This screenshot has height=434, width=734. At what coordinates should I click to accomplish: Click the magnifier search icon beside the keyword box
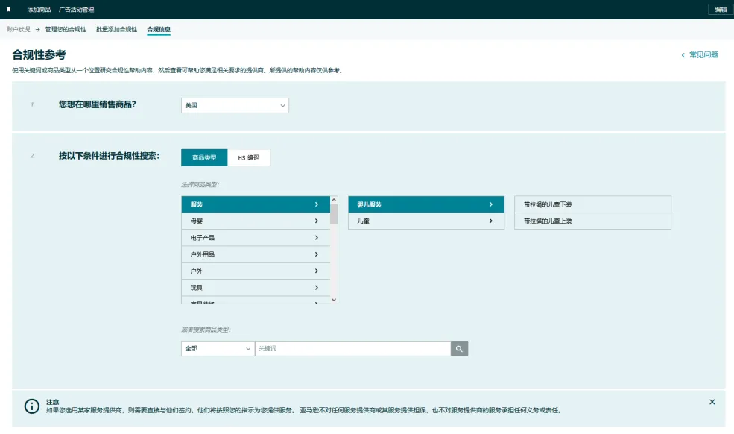tap(459, 348)
